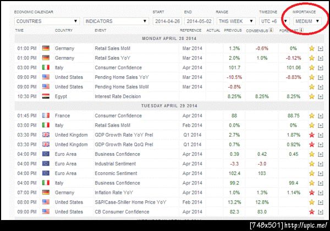
Task: Click the Start date field 2014-04-26
Action: tap(167, 21)
